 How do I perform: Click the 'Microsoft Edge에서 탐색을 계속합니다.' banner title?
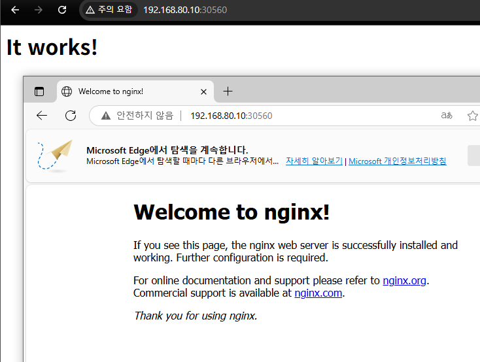click(x=167, y=150)
